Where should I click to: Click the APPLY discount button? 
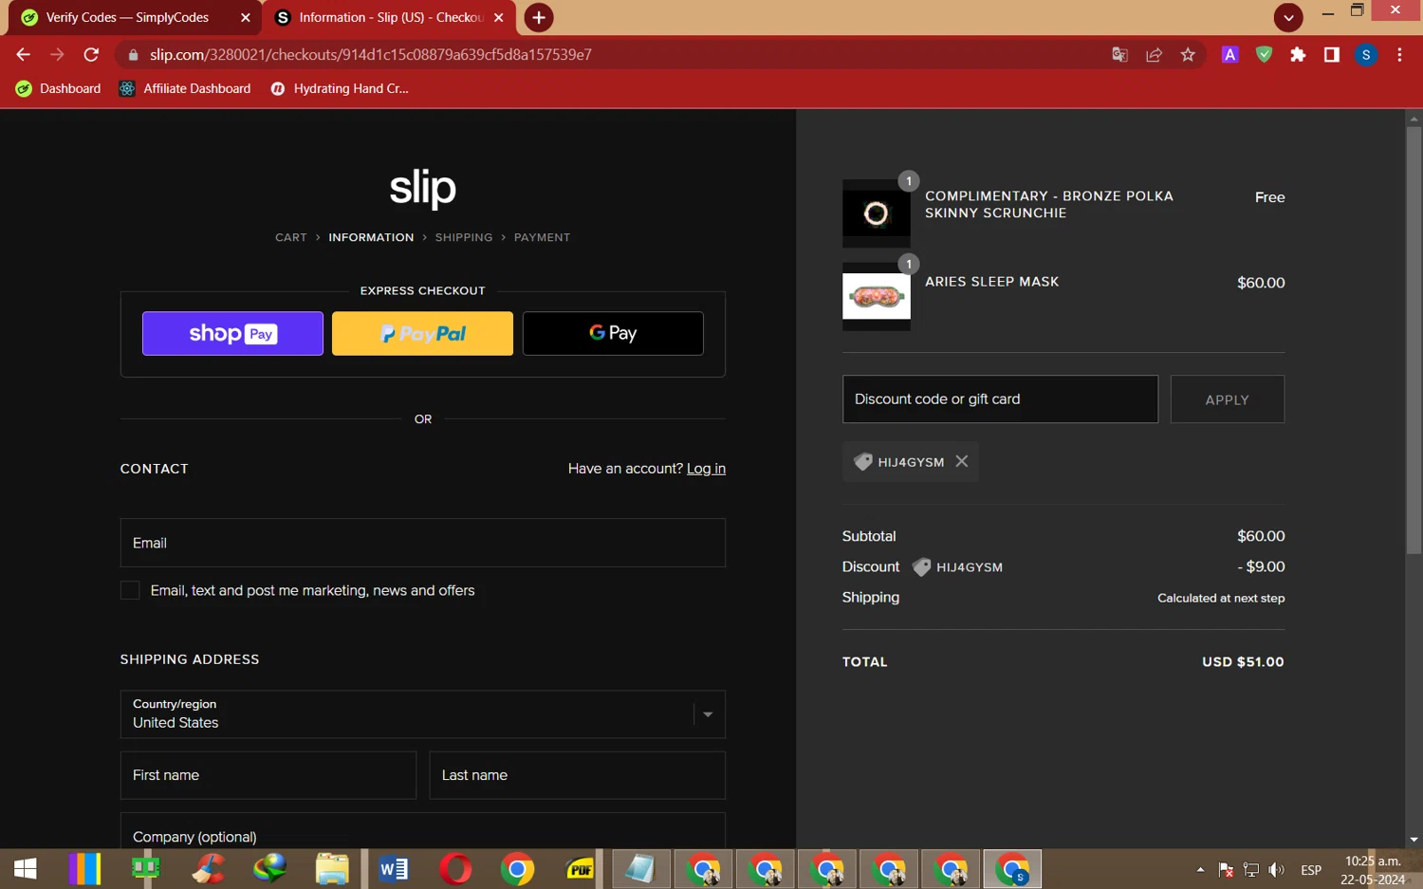[1228, 399]
